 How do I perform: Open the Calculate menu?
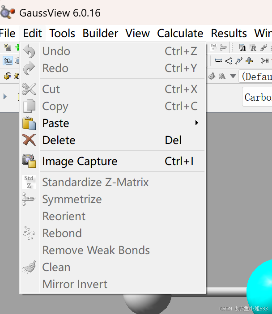click(180, 33)
